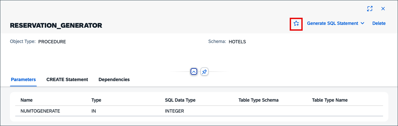Screen dimensions: 398x126
Task: Click the Delete button
Action: 379,23
